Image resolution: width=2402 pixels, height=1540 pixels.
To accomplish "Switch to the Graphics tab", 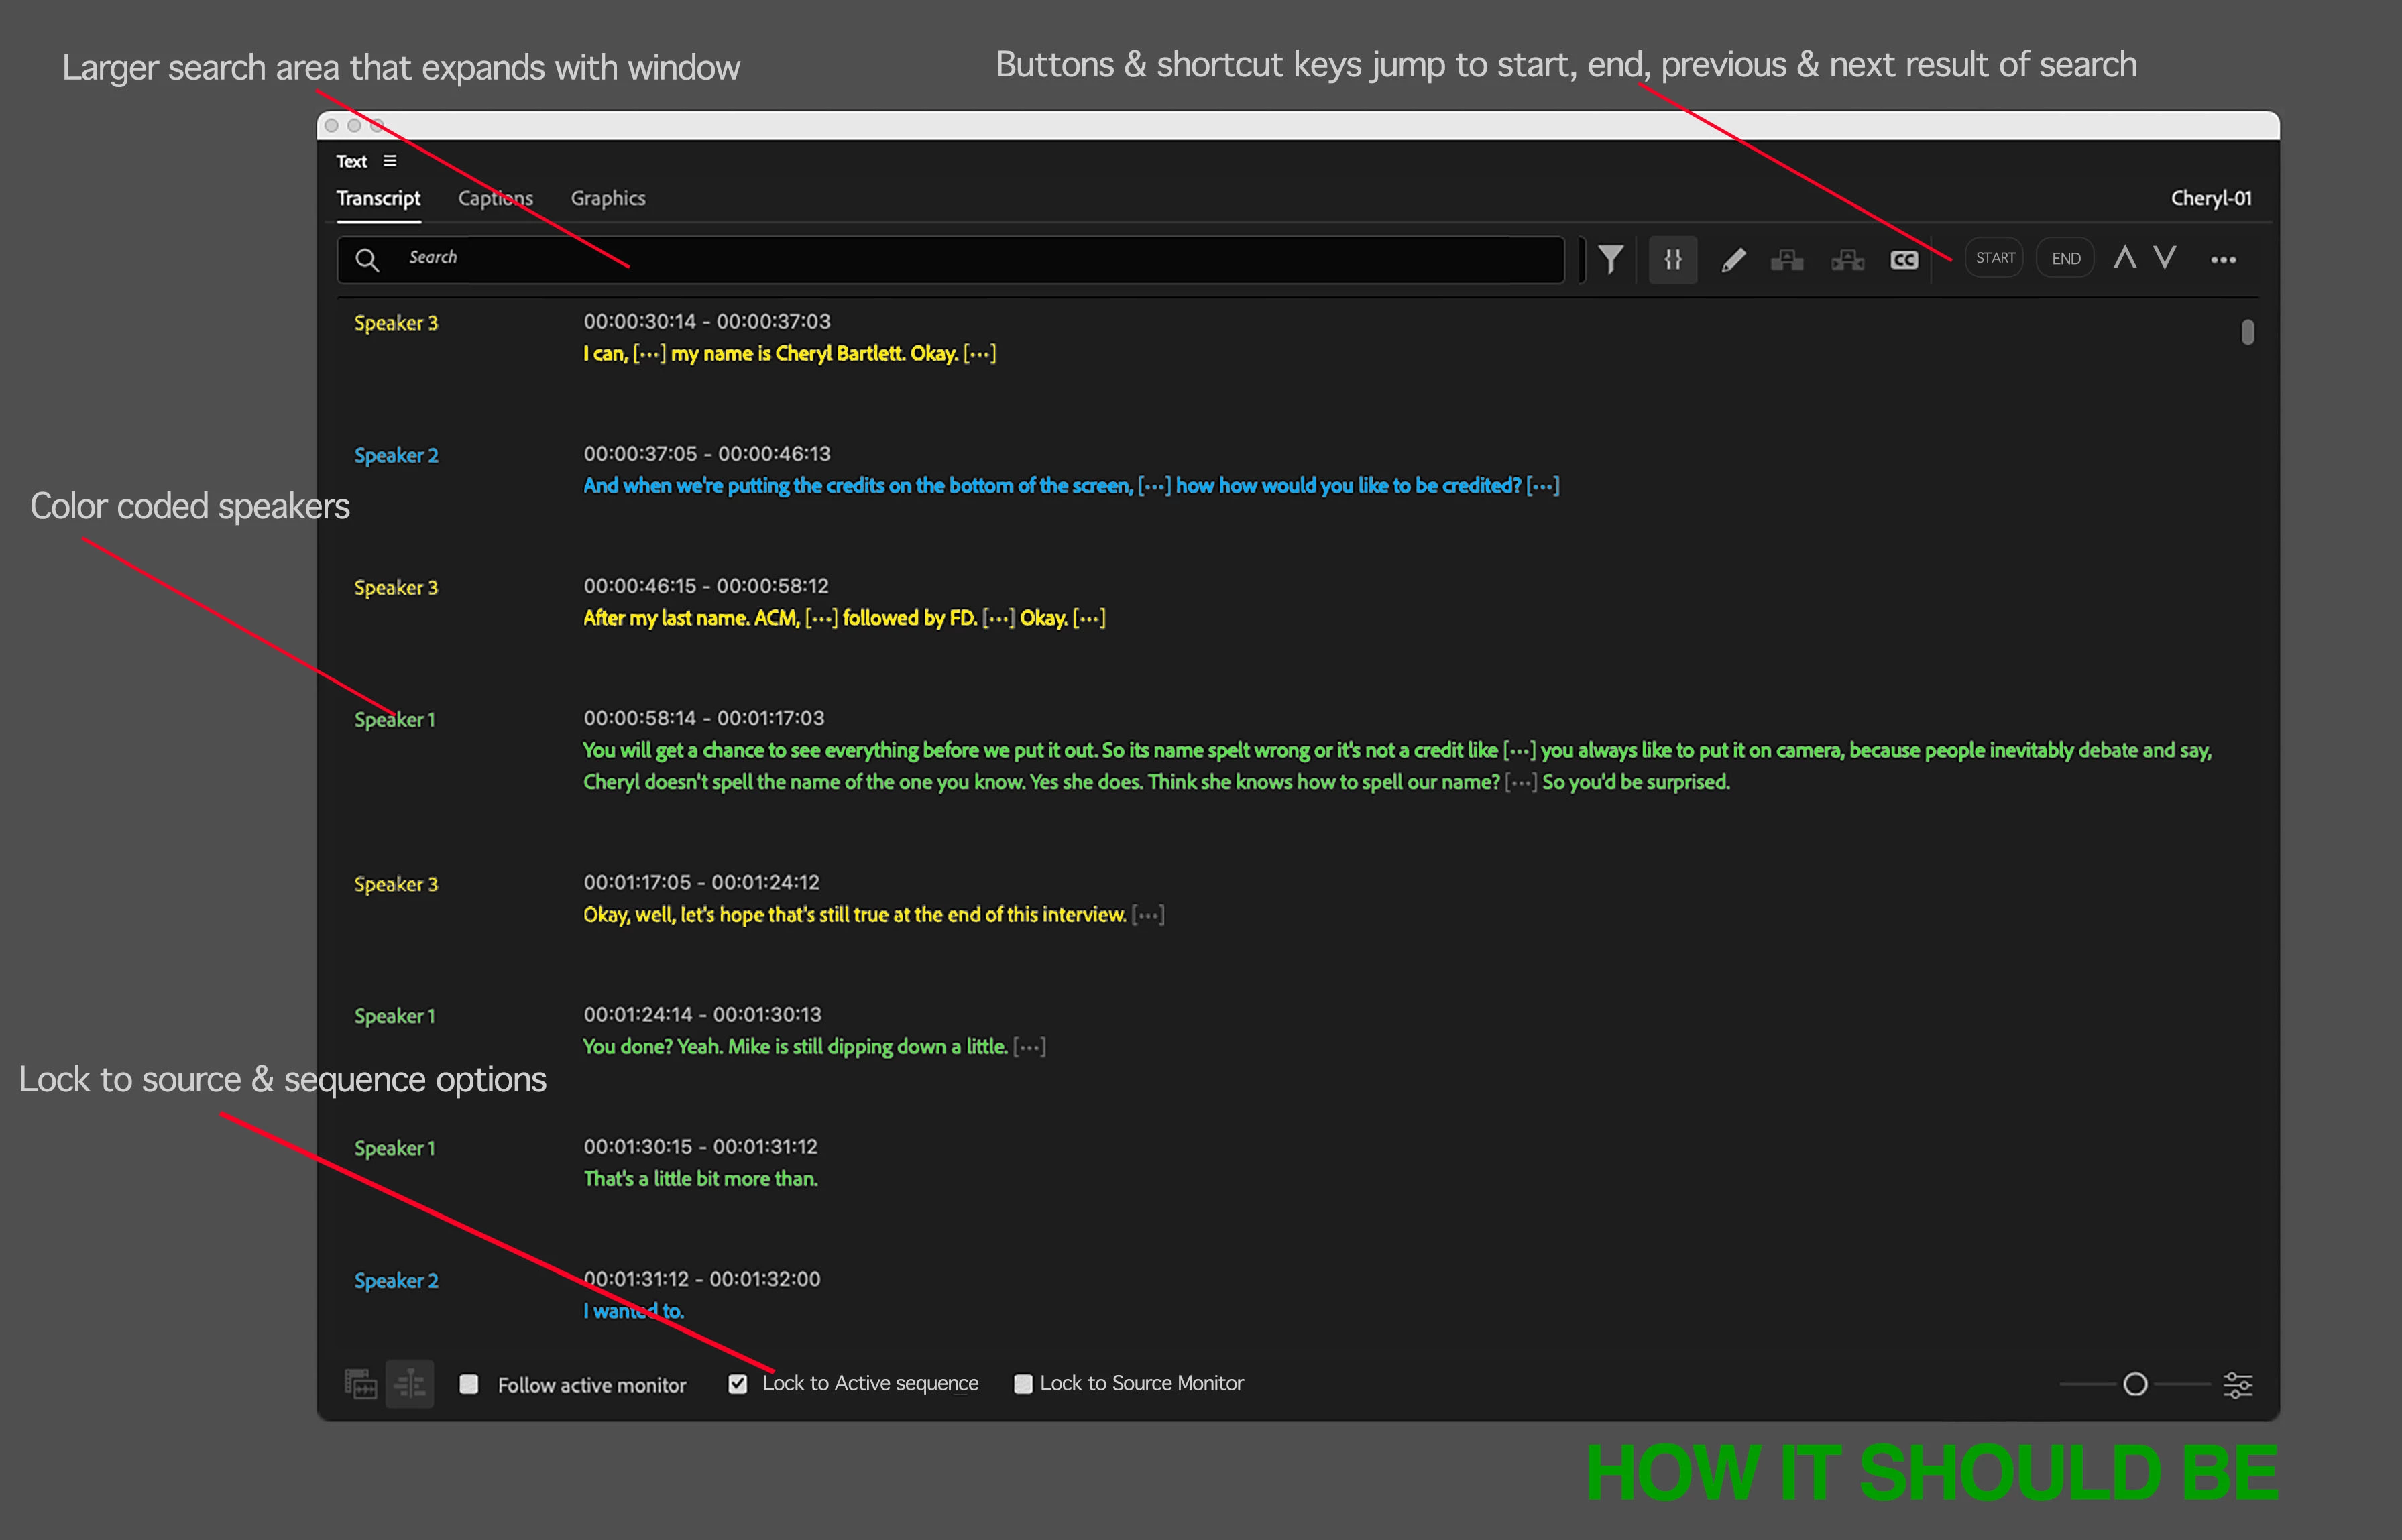I will tap(608, 198).
